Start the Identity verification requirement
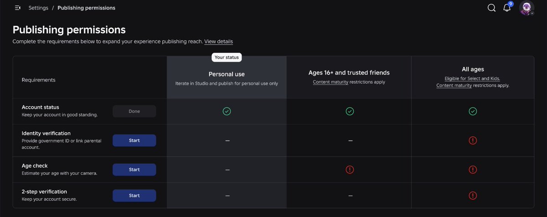Screen dimensions: 547x217 click(x=134, y=141)
